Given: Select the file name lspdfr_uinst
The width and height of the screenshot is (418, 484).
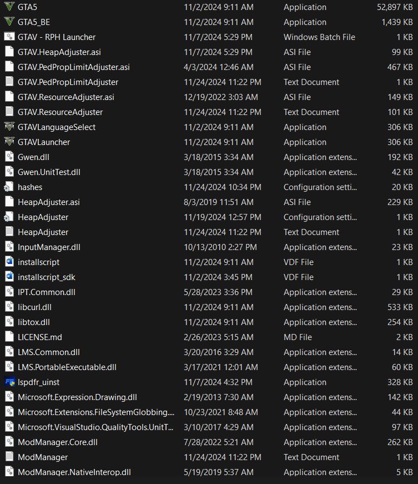Looking at the screenshot, I should click(38, 382).
